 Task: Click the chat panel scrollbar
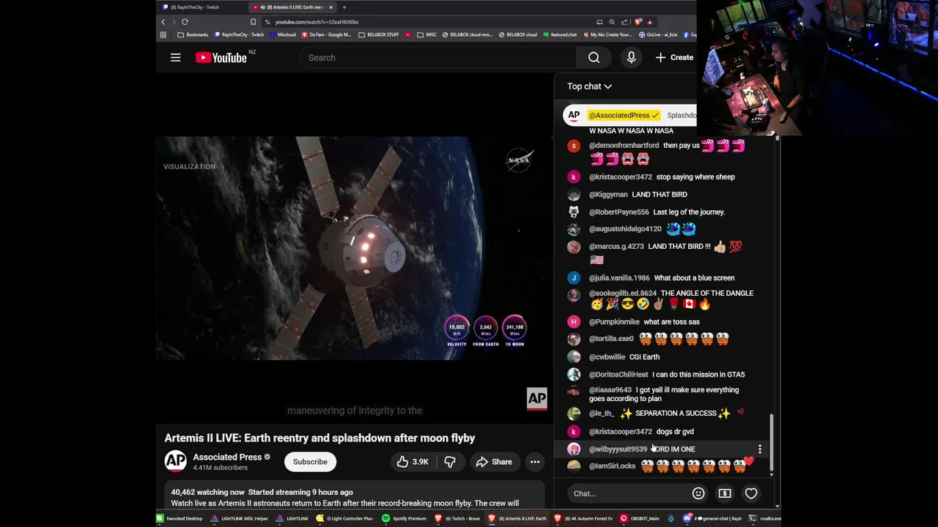coord(771,443)
